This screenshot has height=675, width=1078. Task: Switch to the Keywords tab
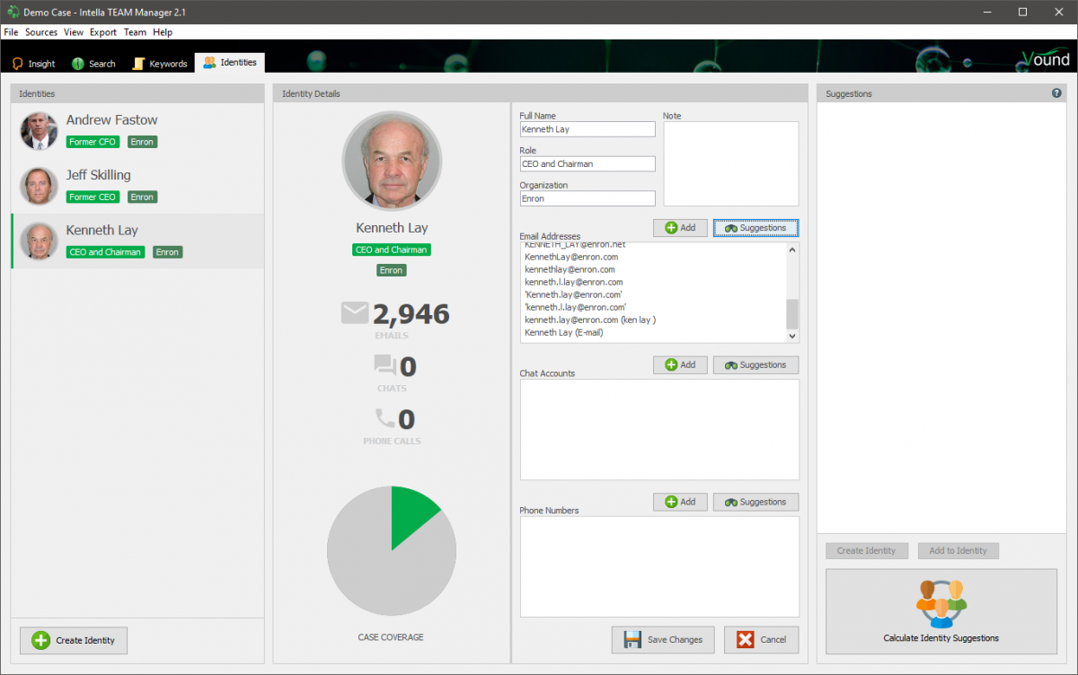pyautogui.click(x=159, y=63)
